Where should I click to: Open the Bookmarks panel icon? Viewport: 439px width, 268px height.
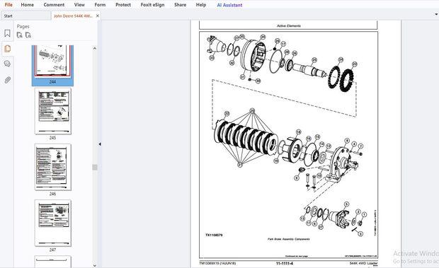(x=8, y=33)
